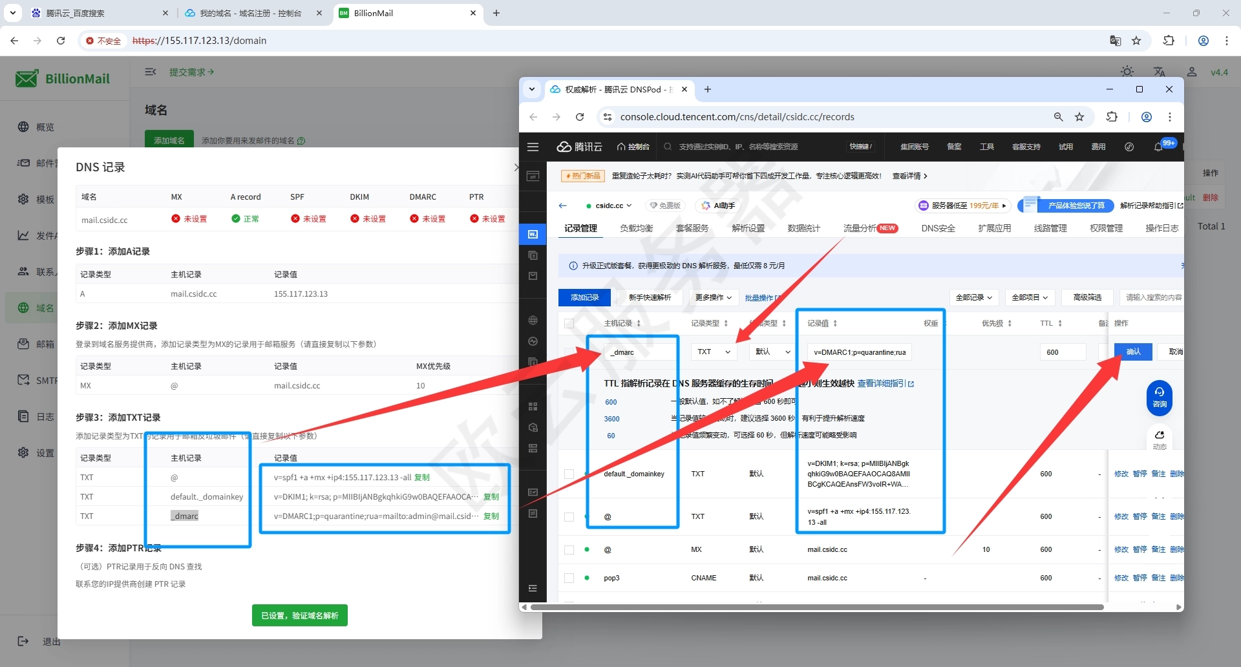The width and height of the screenshot is (1241, 667).
Task: Copy the SPF record value with 复制
Action: pos(422,477)
